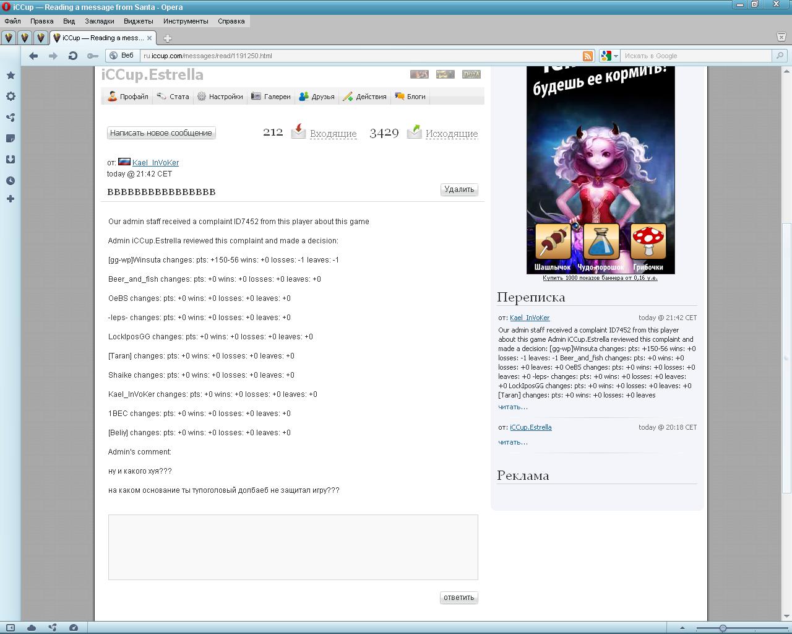792x634 pixels.
Task: Click читать under iCCup.Estrella 20:18 message
Action: tap(513, 442)
